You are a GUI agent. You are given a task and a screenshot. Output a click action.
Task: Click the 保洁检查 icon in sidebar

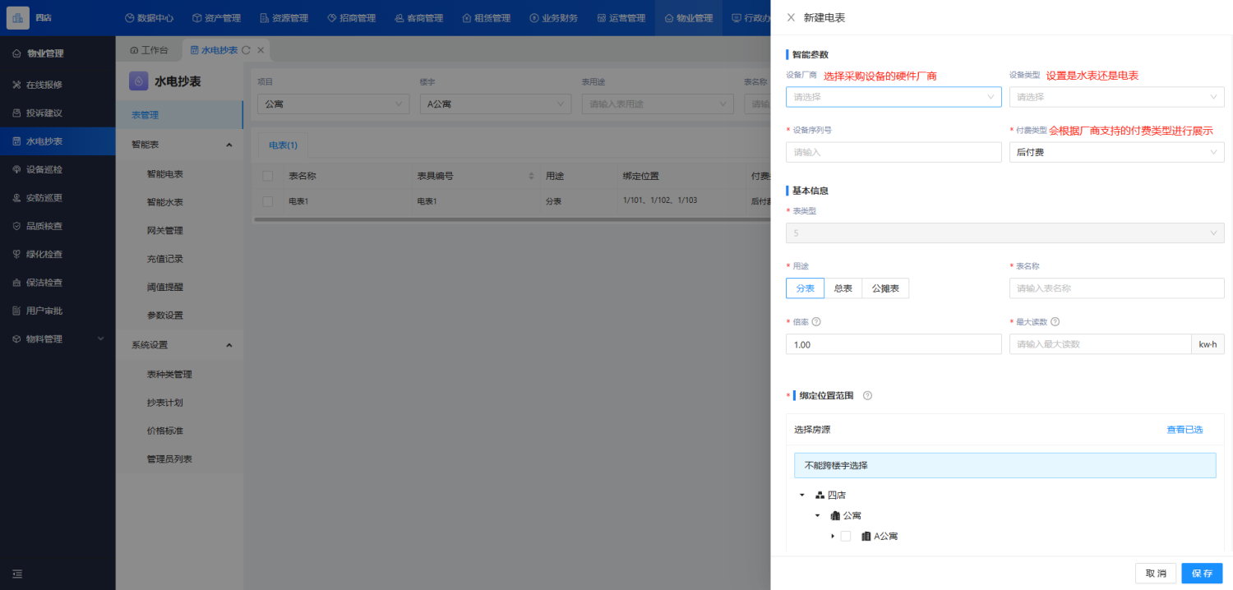[16, 282]
